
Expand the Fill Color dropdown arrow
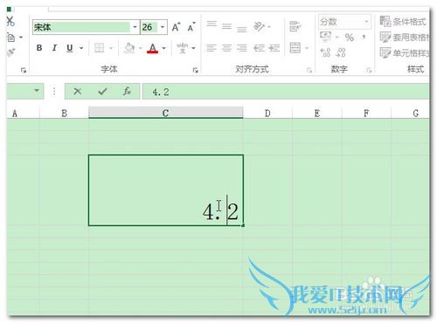click(x=140, y=48)
